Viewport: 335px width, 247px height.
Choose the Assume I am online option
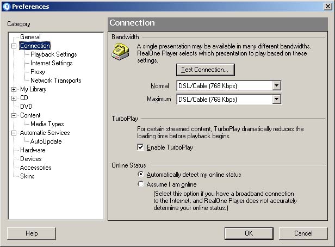click(141, 184)
